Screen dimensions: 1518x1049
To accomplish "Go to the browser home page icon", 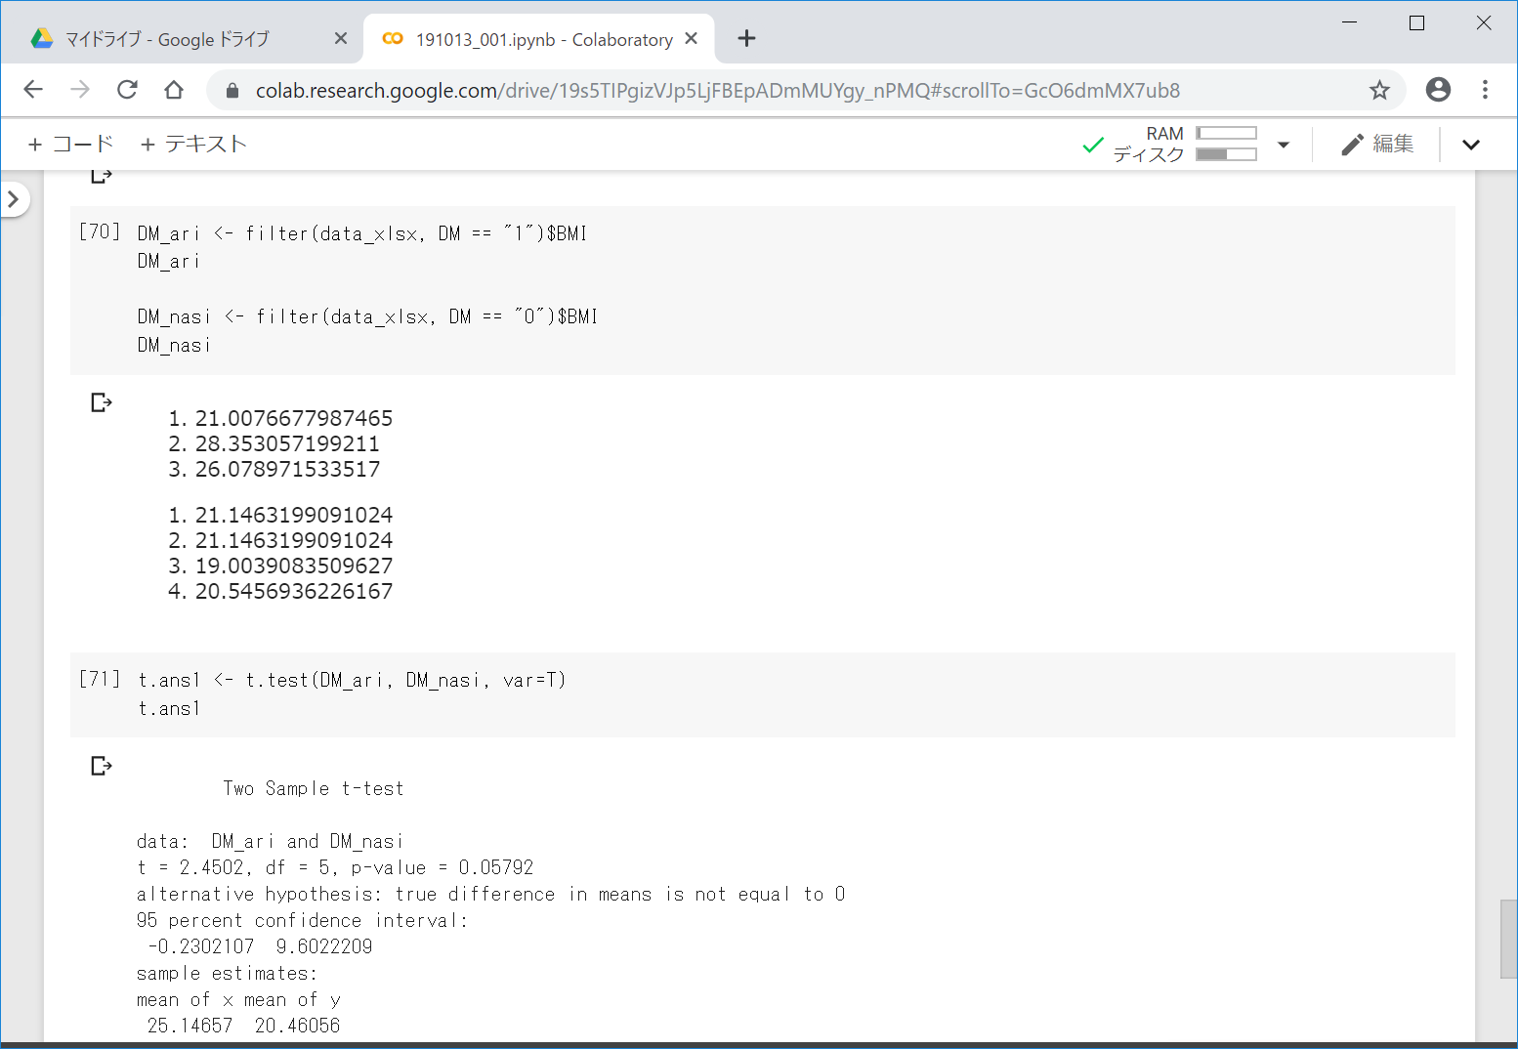I will [x=174, y=90].
